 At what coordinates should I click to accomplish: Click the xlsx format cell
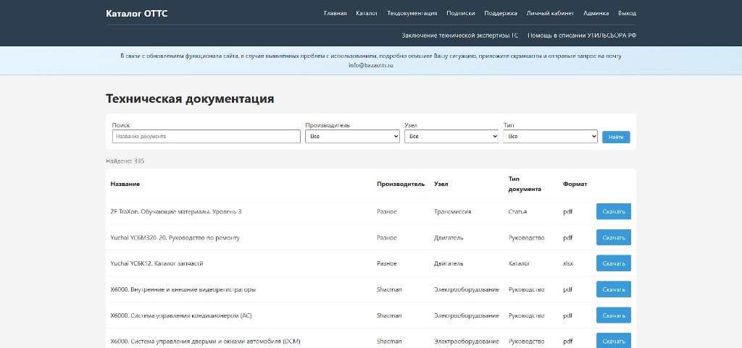(568, 263)
